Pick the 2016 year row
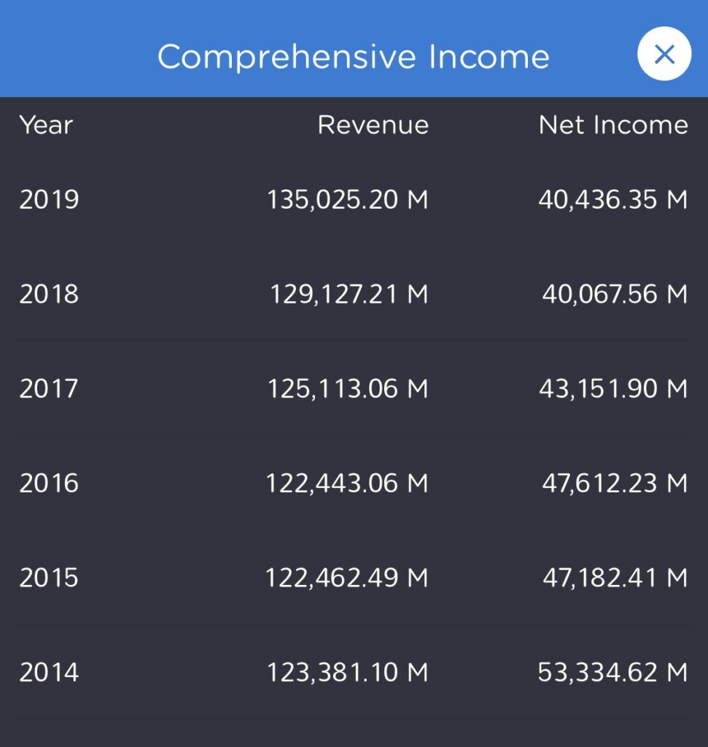The width and height of the screenshot is (708, 747). point(49,483)
